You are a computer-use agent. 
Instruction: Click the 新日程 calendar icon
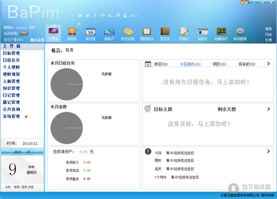(x=90, y=31)
